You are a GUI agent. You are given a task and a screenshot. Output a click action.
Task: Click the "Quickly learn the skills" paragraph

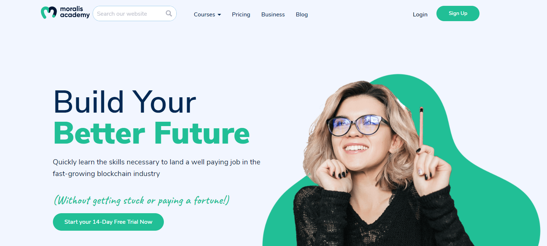[157, 168]
